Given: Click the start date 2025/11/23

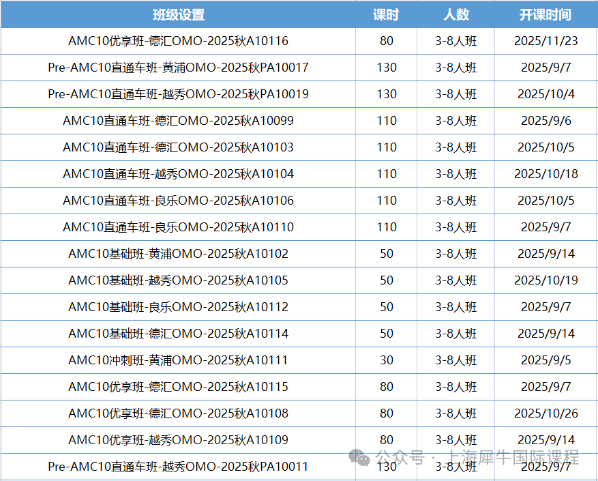Looking at the screenshot, I should pos(545,41).
